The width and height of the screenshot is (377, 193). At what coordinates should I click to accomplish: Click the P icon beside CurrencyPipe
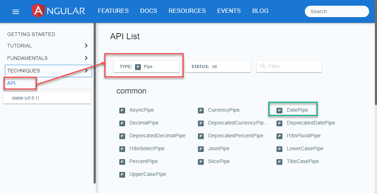201,110
